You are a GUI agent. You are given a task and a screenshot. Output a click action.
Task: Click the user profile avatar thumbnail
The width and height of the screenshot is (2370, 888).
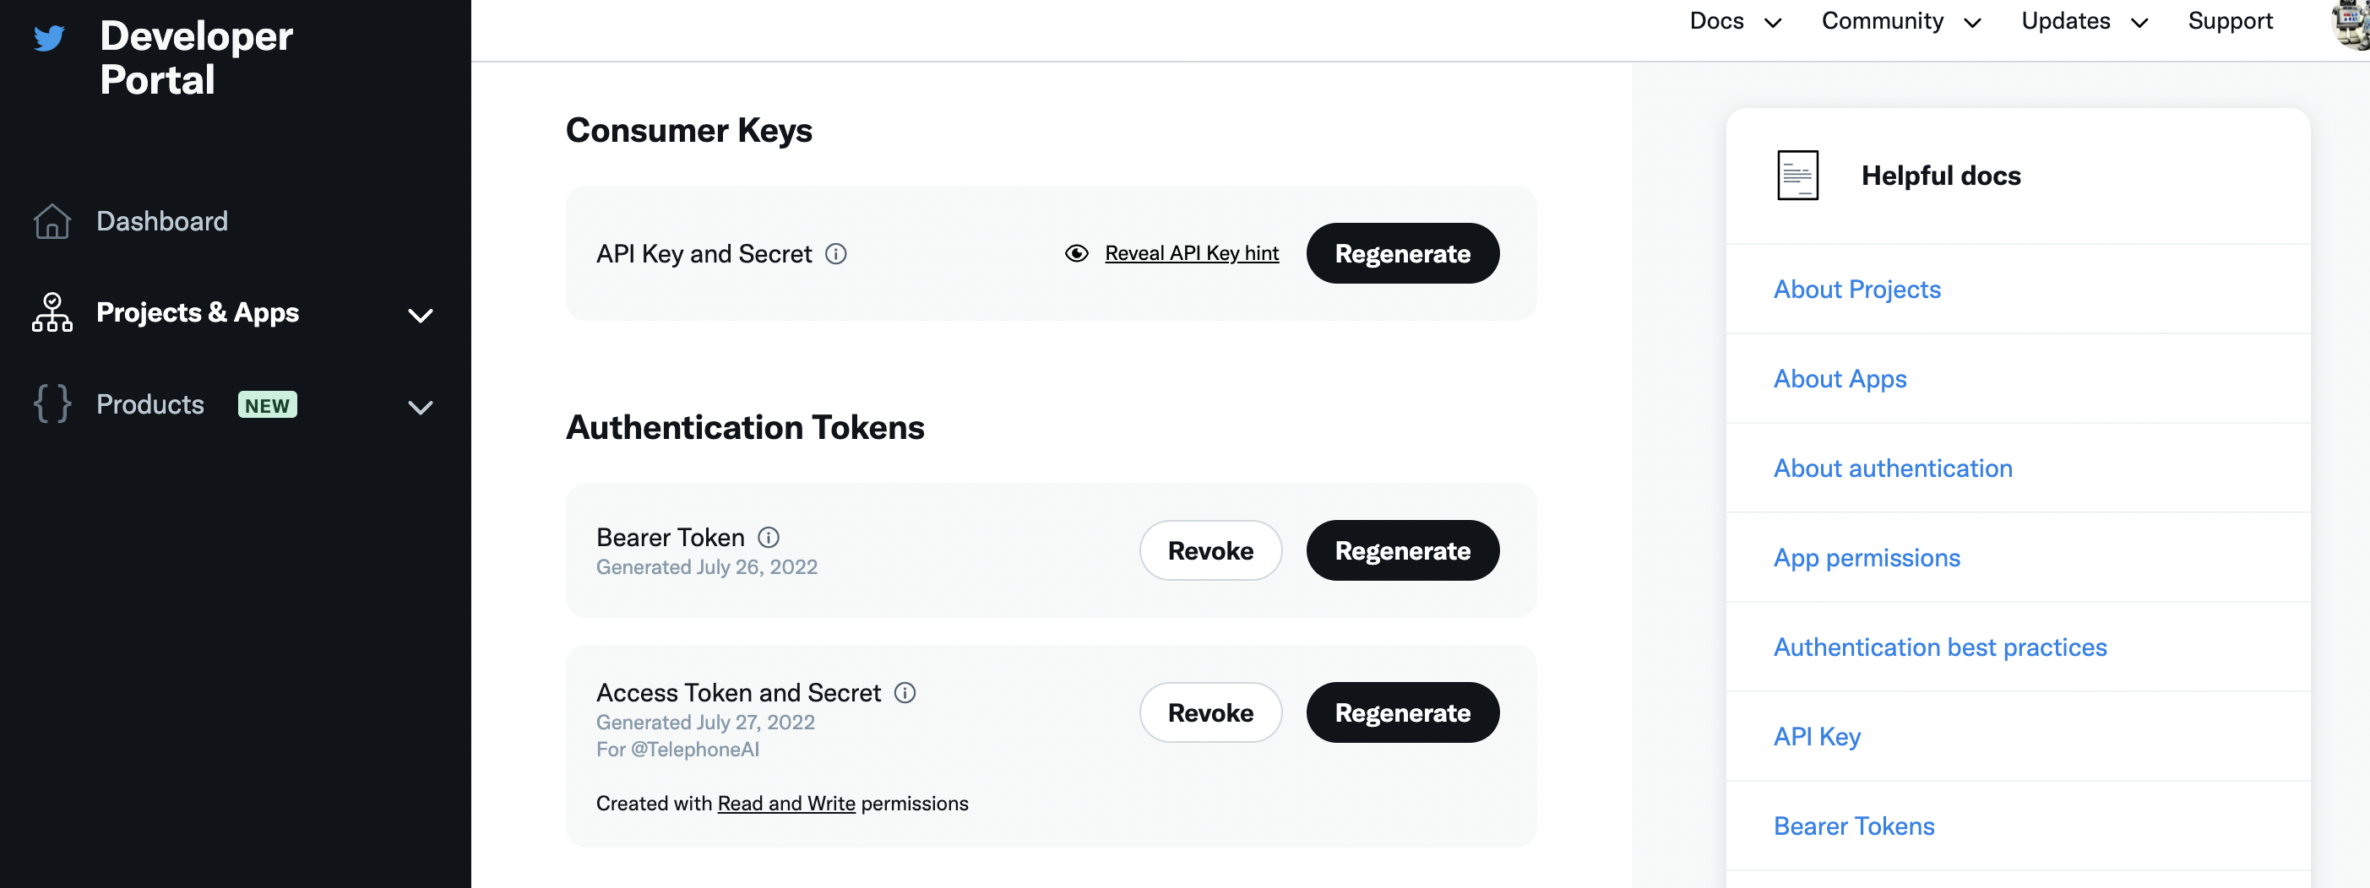coord(2352,22)
